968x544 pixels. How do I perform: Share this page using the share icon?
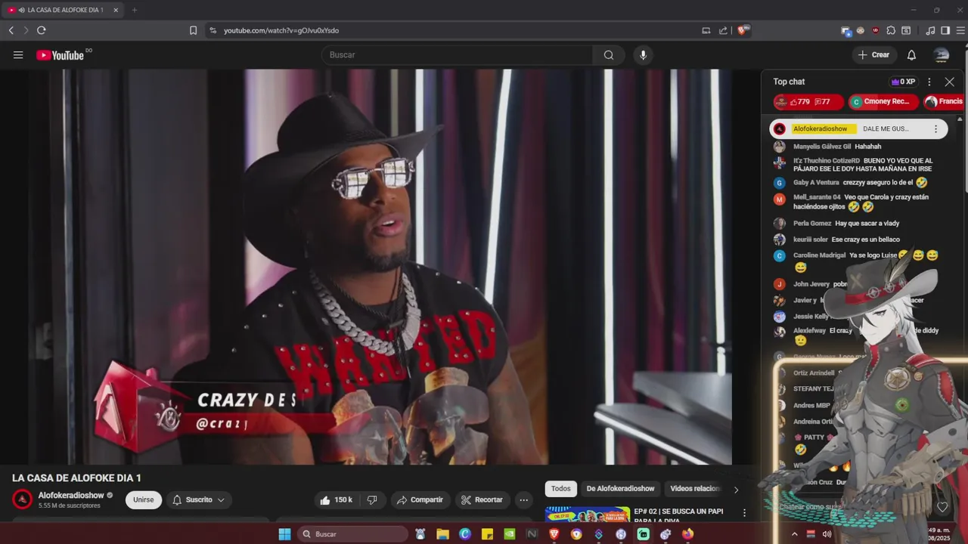tap(723, 30)
